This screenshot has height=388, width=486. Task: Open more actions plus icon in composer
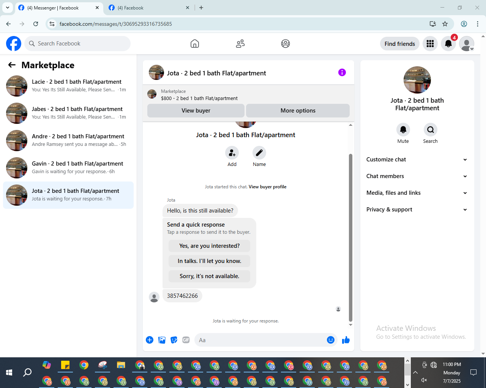click(150, 340)
